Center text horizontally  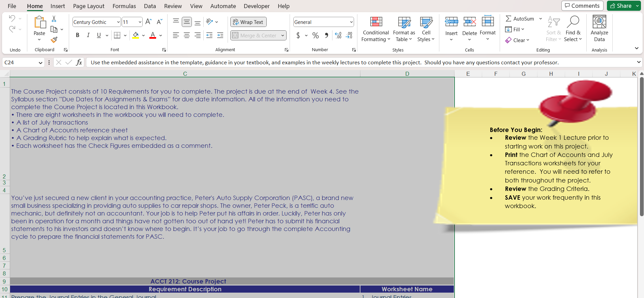click(x=186, y=35)
